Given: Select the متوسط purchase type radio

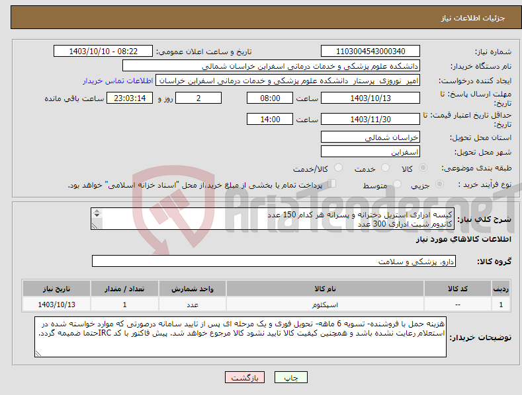Looking at the screenshot, I should [x=397, y=184].
